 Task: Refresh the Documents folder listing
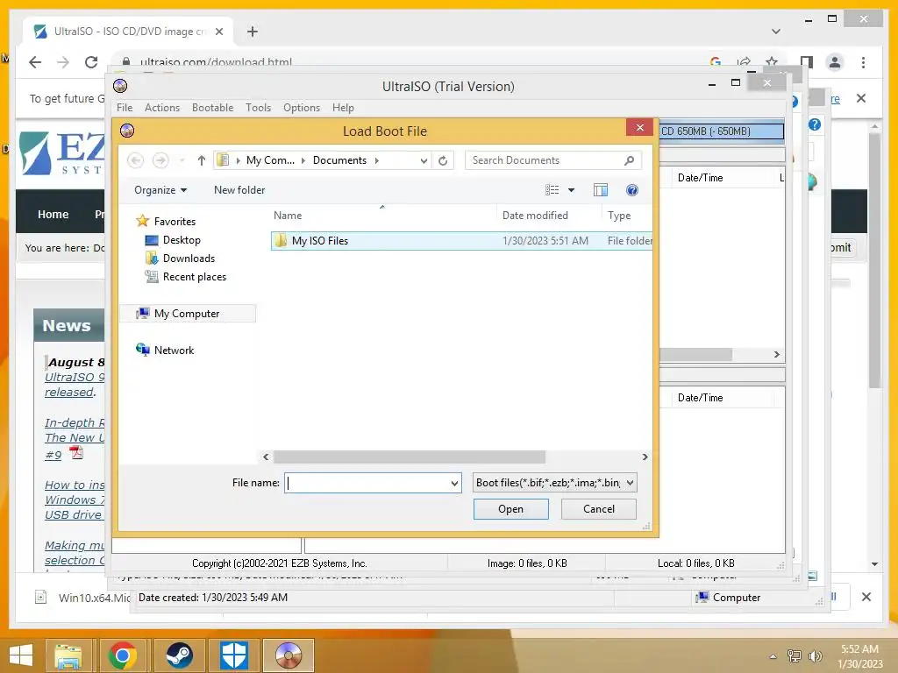tap(443, 161)
